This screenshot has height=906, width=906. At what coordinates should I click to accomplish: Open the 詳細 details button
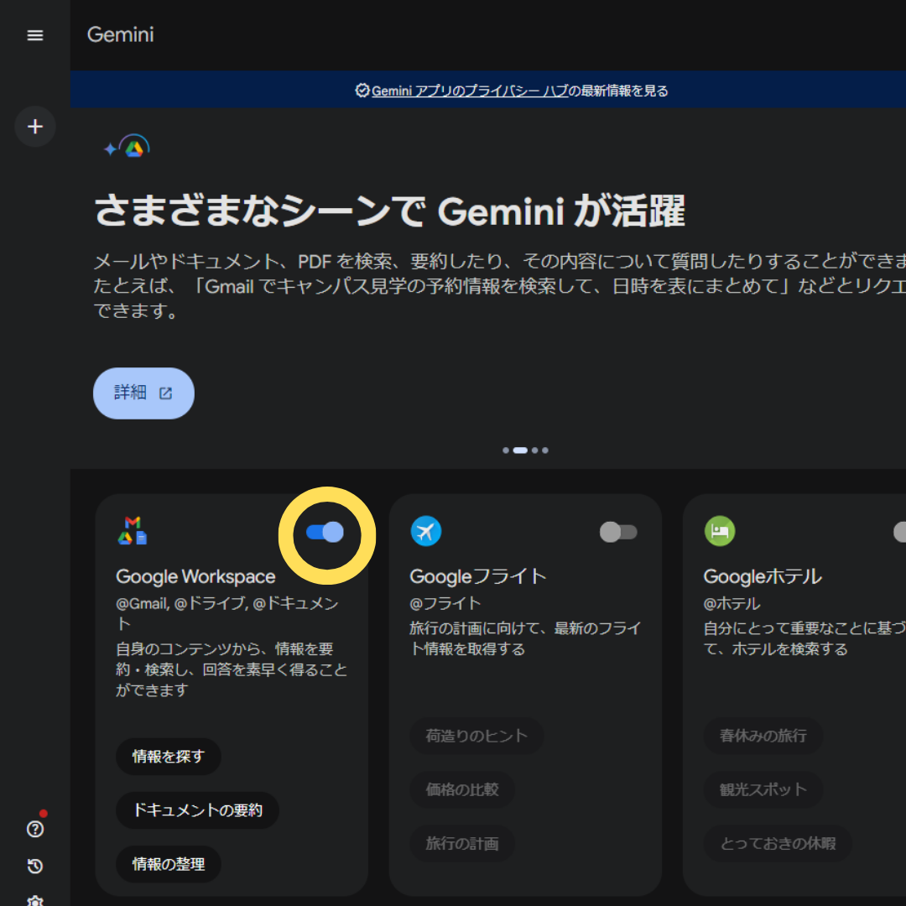[x=144, y=393]
